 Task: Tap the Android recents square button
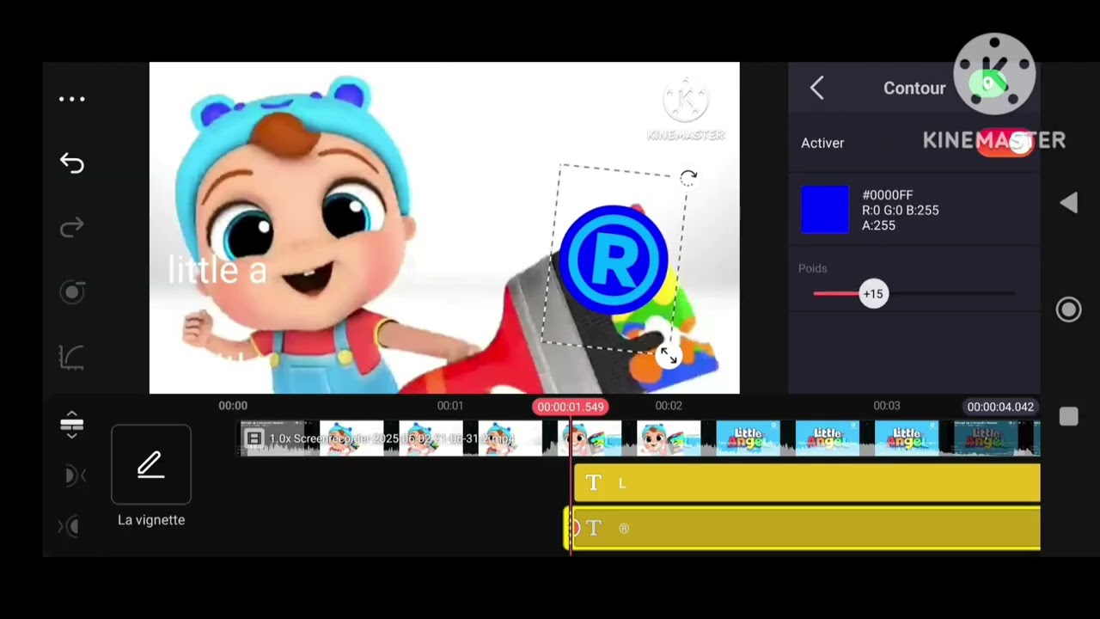click(x=1069, y=417)
